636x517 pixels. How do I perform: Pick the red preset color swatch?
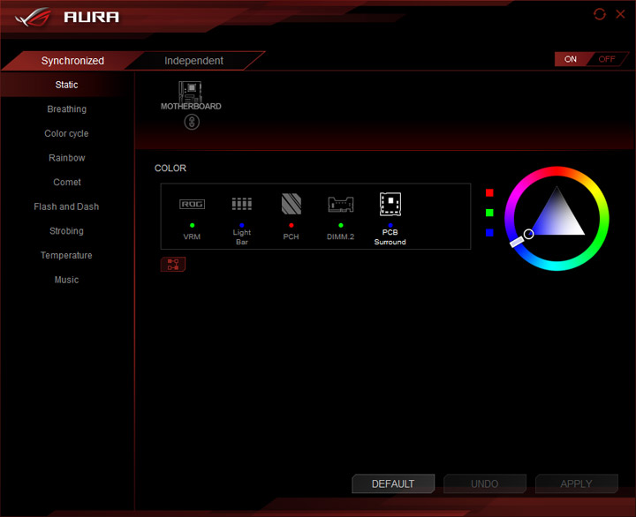489,193
